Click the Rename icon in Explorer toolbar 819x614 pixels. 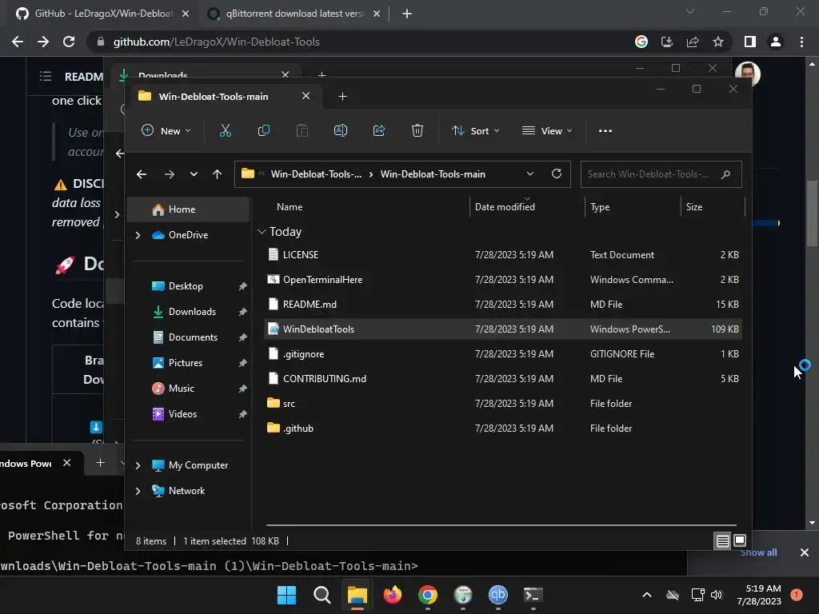341,130
